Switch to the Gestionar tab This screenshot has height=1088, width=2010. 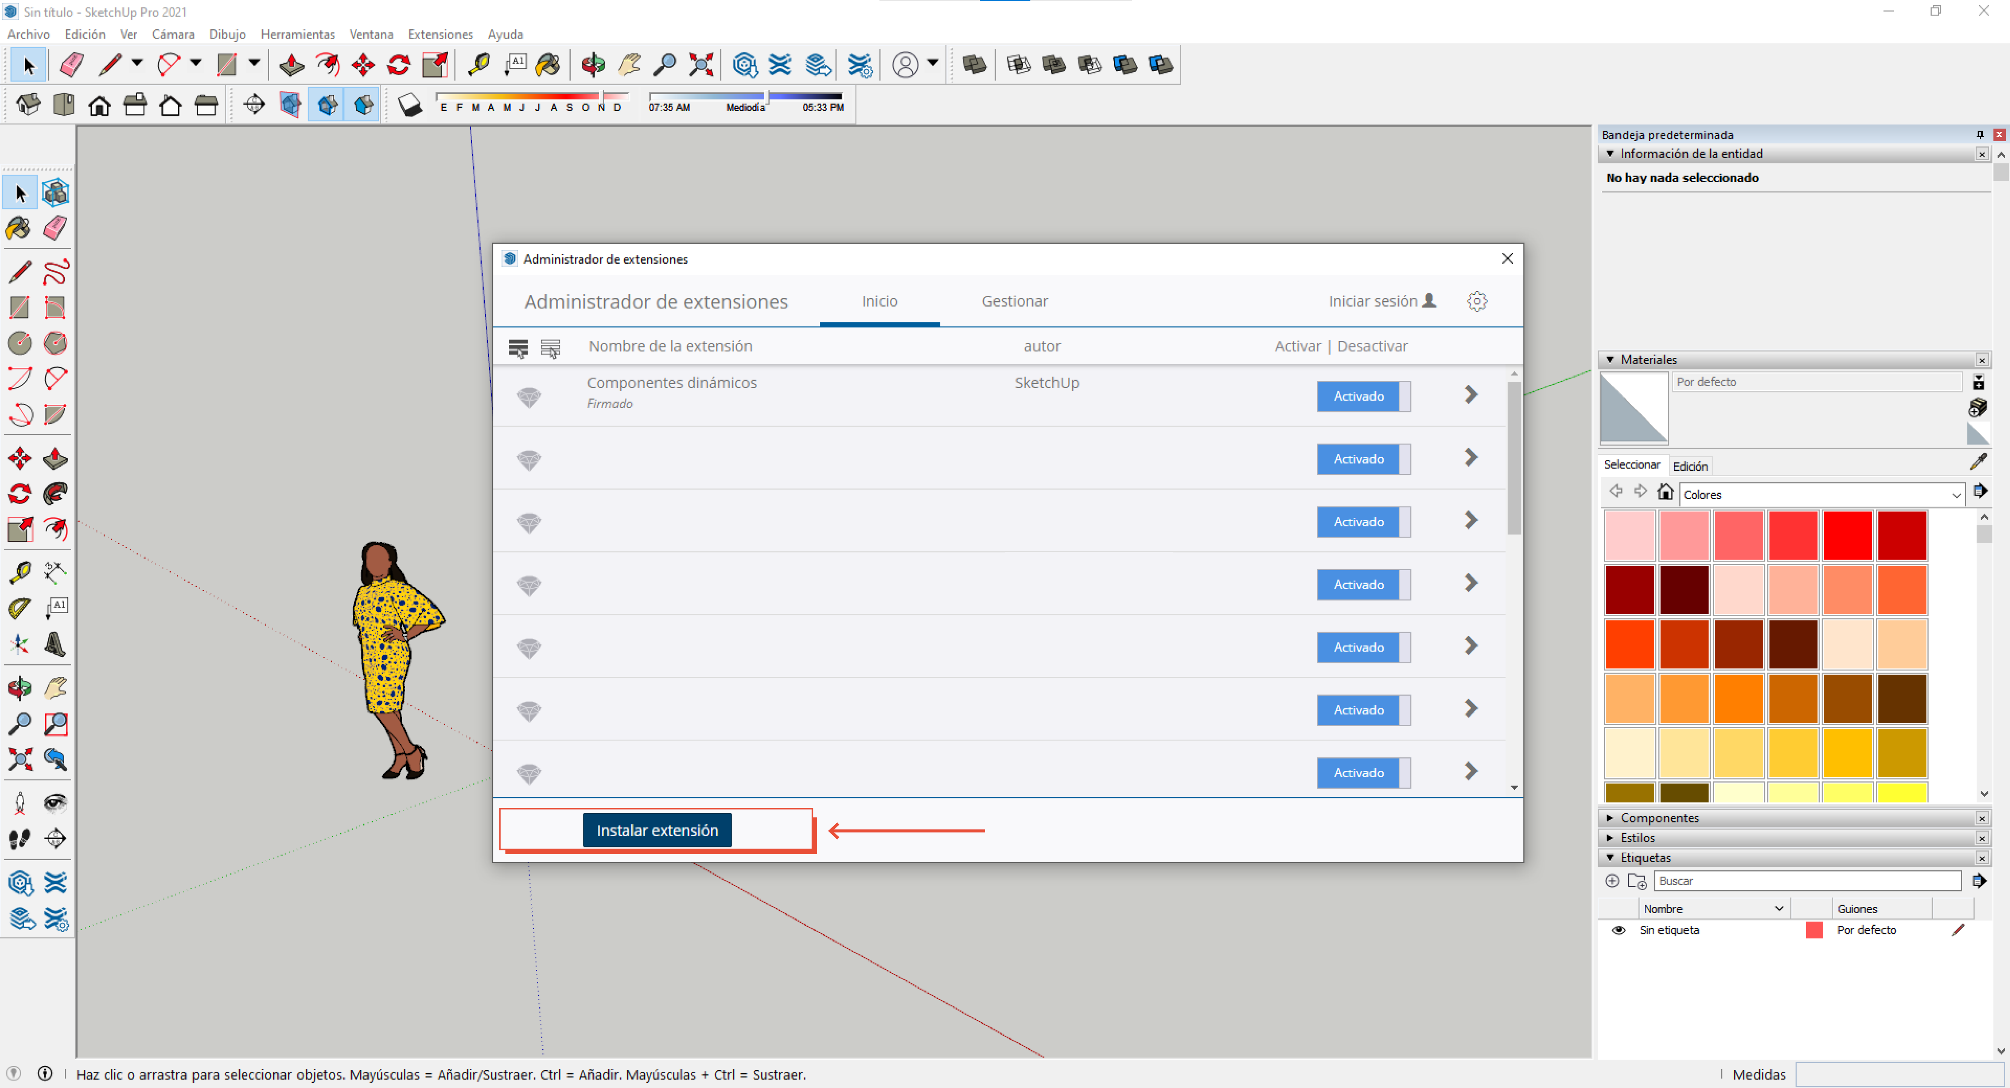[x=1014, y=301]
